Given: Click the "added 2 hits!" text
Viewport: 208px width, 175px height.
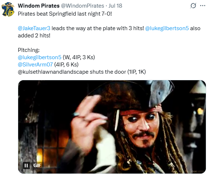Looking at the screenshot, I should 34,36.
